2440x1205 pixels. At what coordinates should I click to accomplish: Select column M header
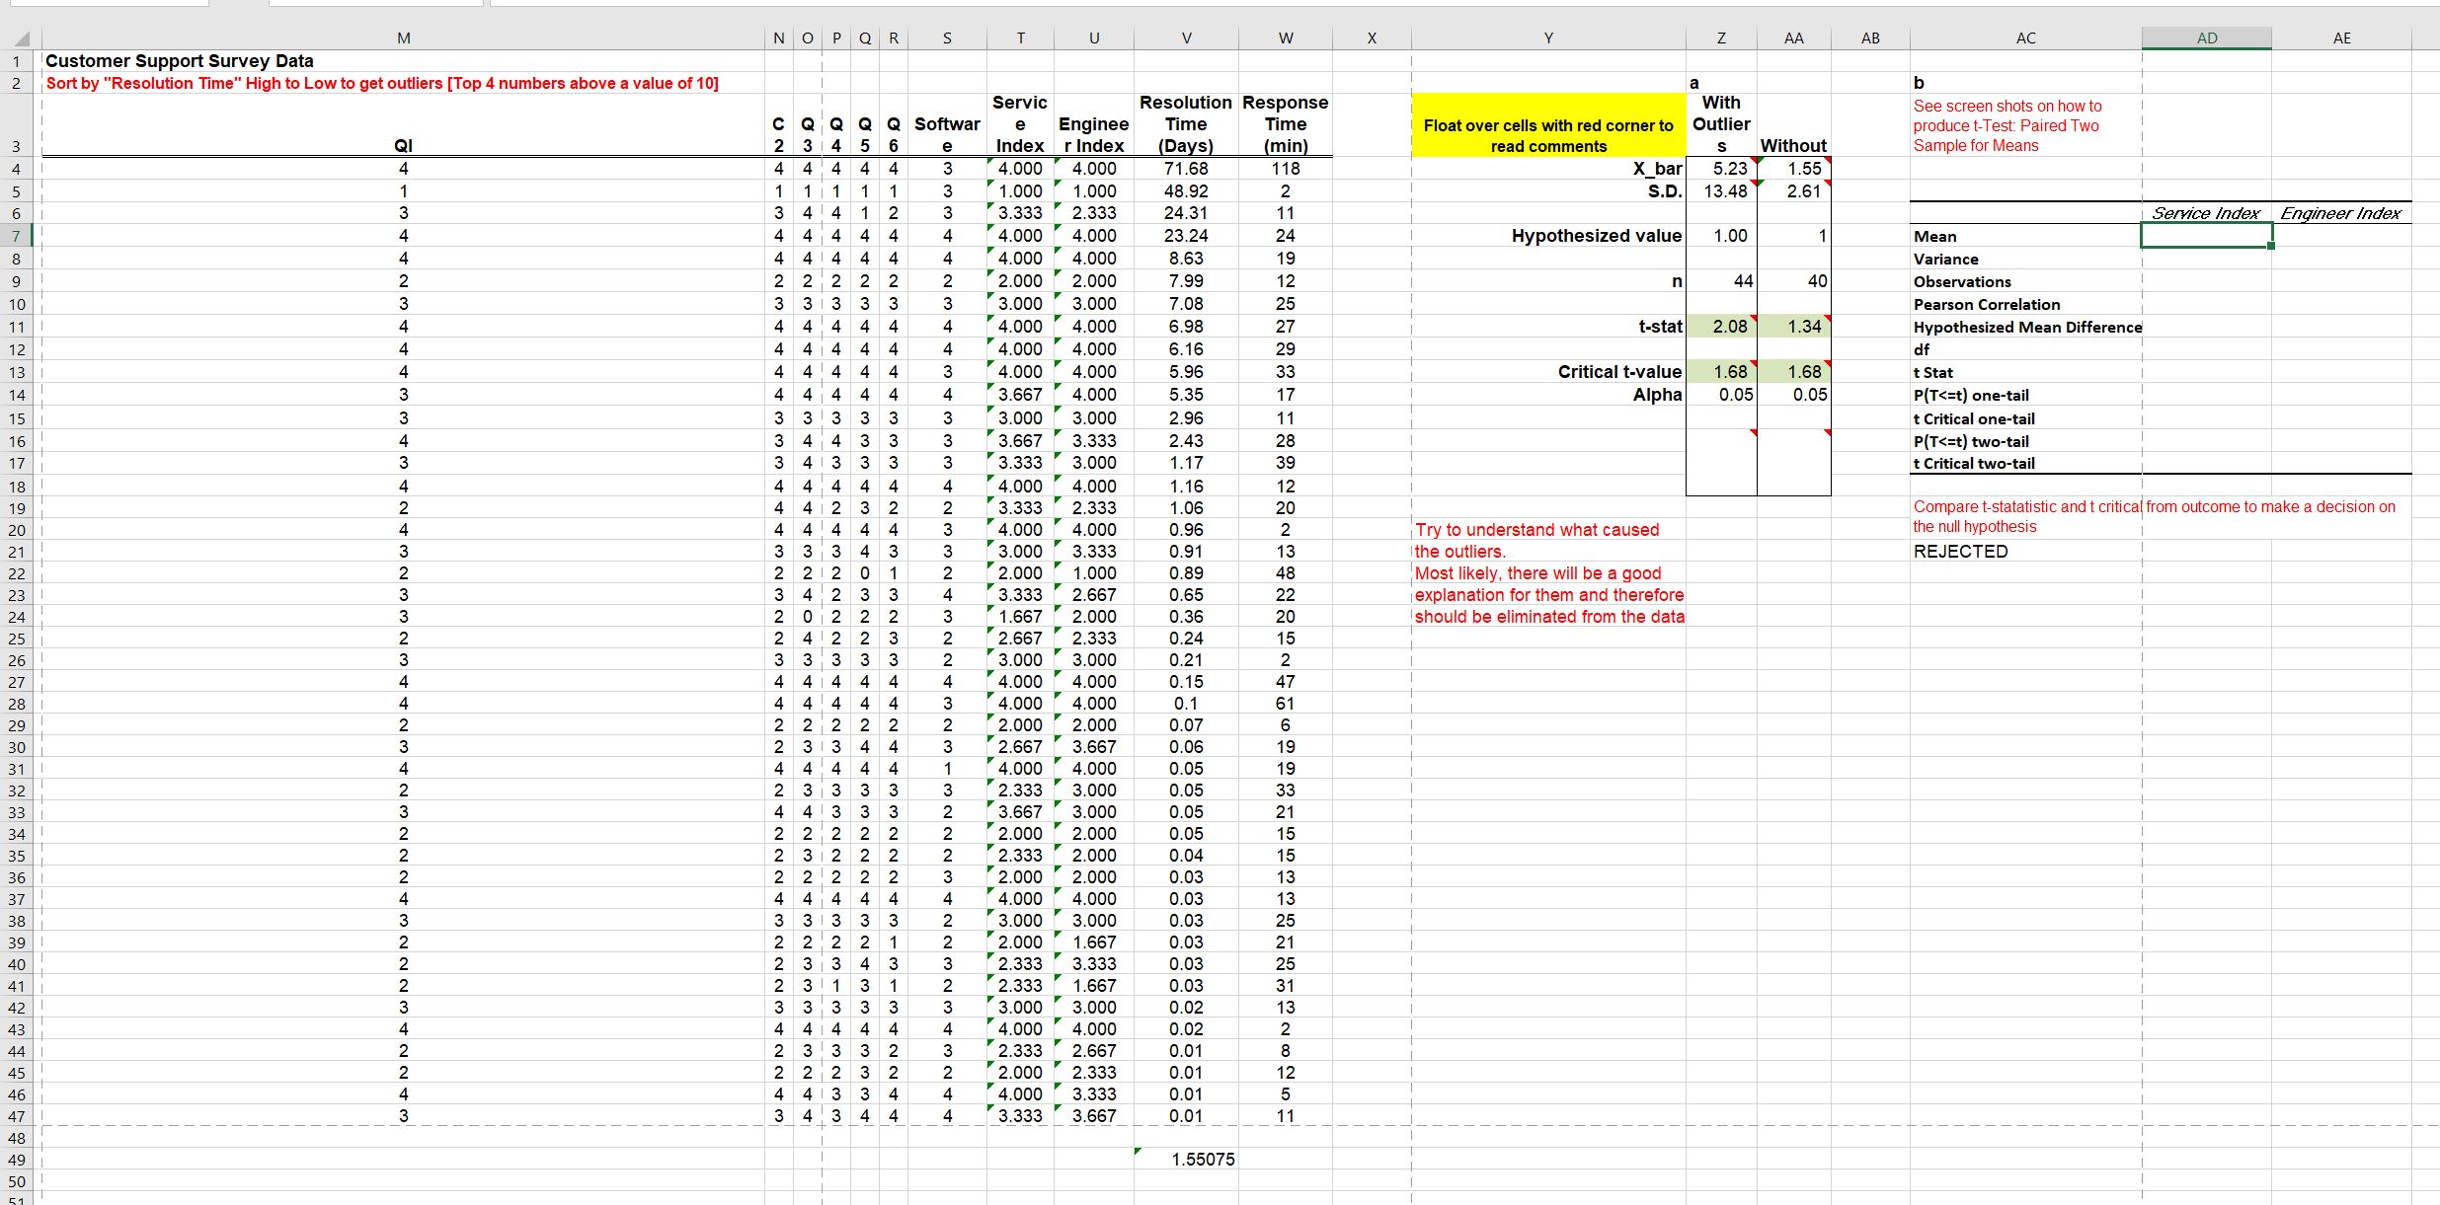click(x=403, y=38)
